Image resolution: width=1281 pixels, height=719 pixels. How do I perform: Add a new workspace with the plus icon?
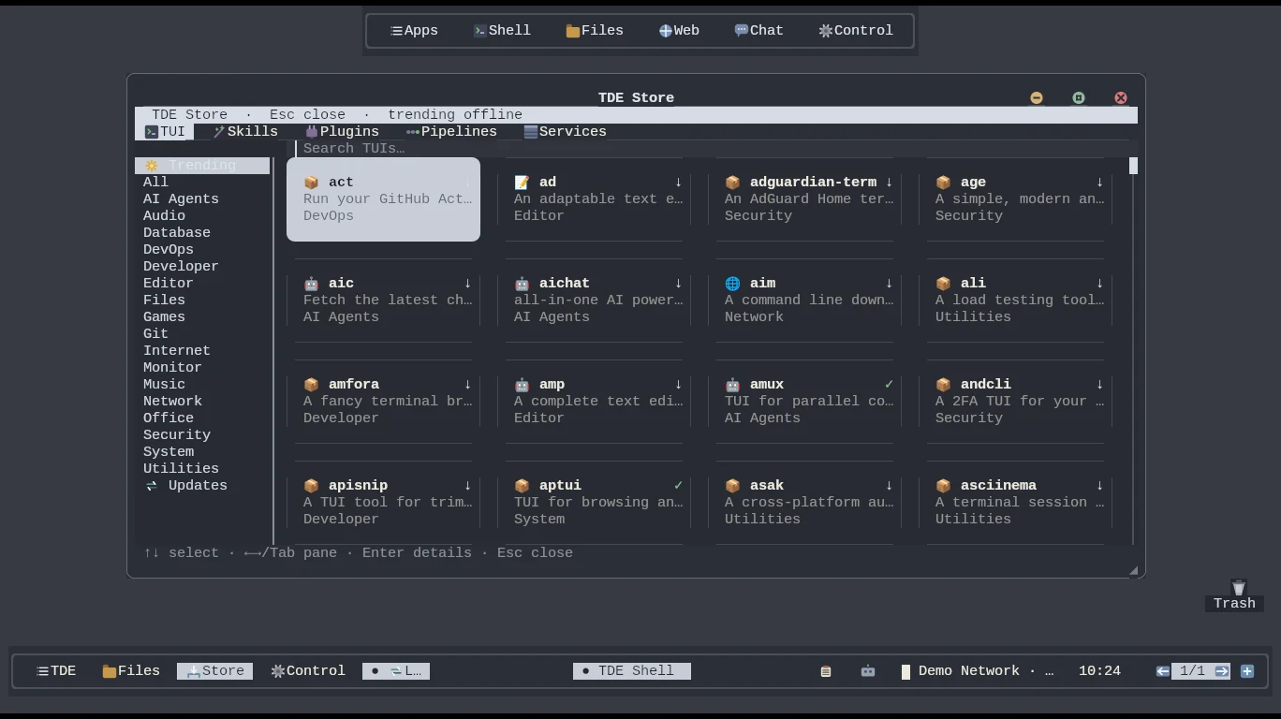tap(1247, 671)
